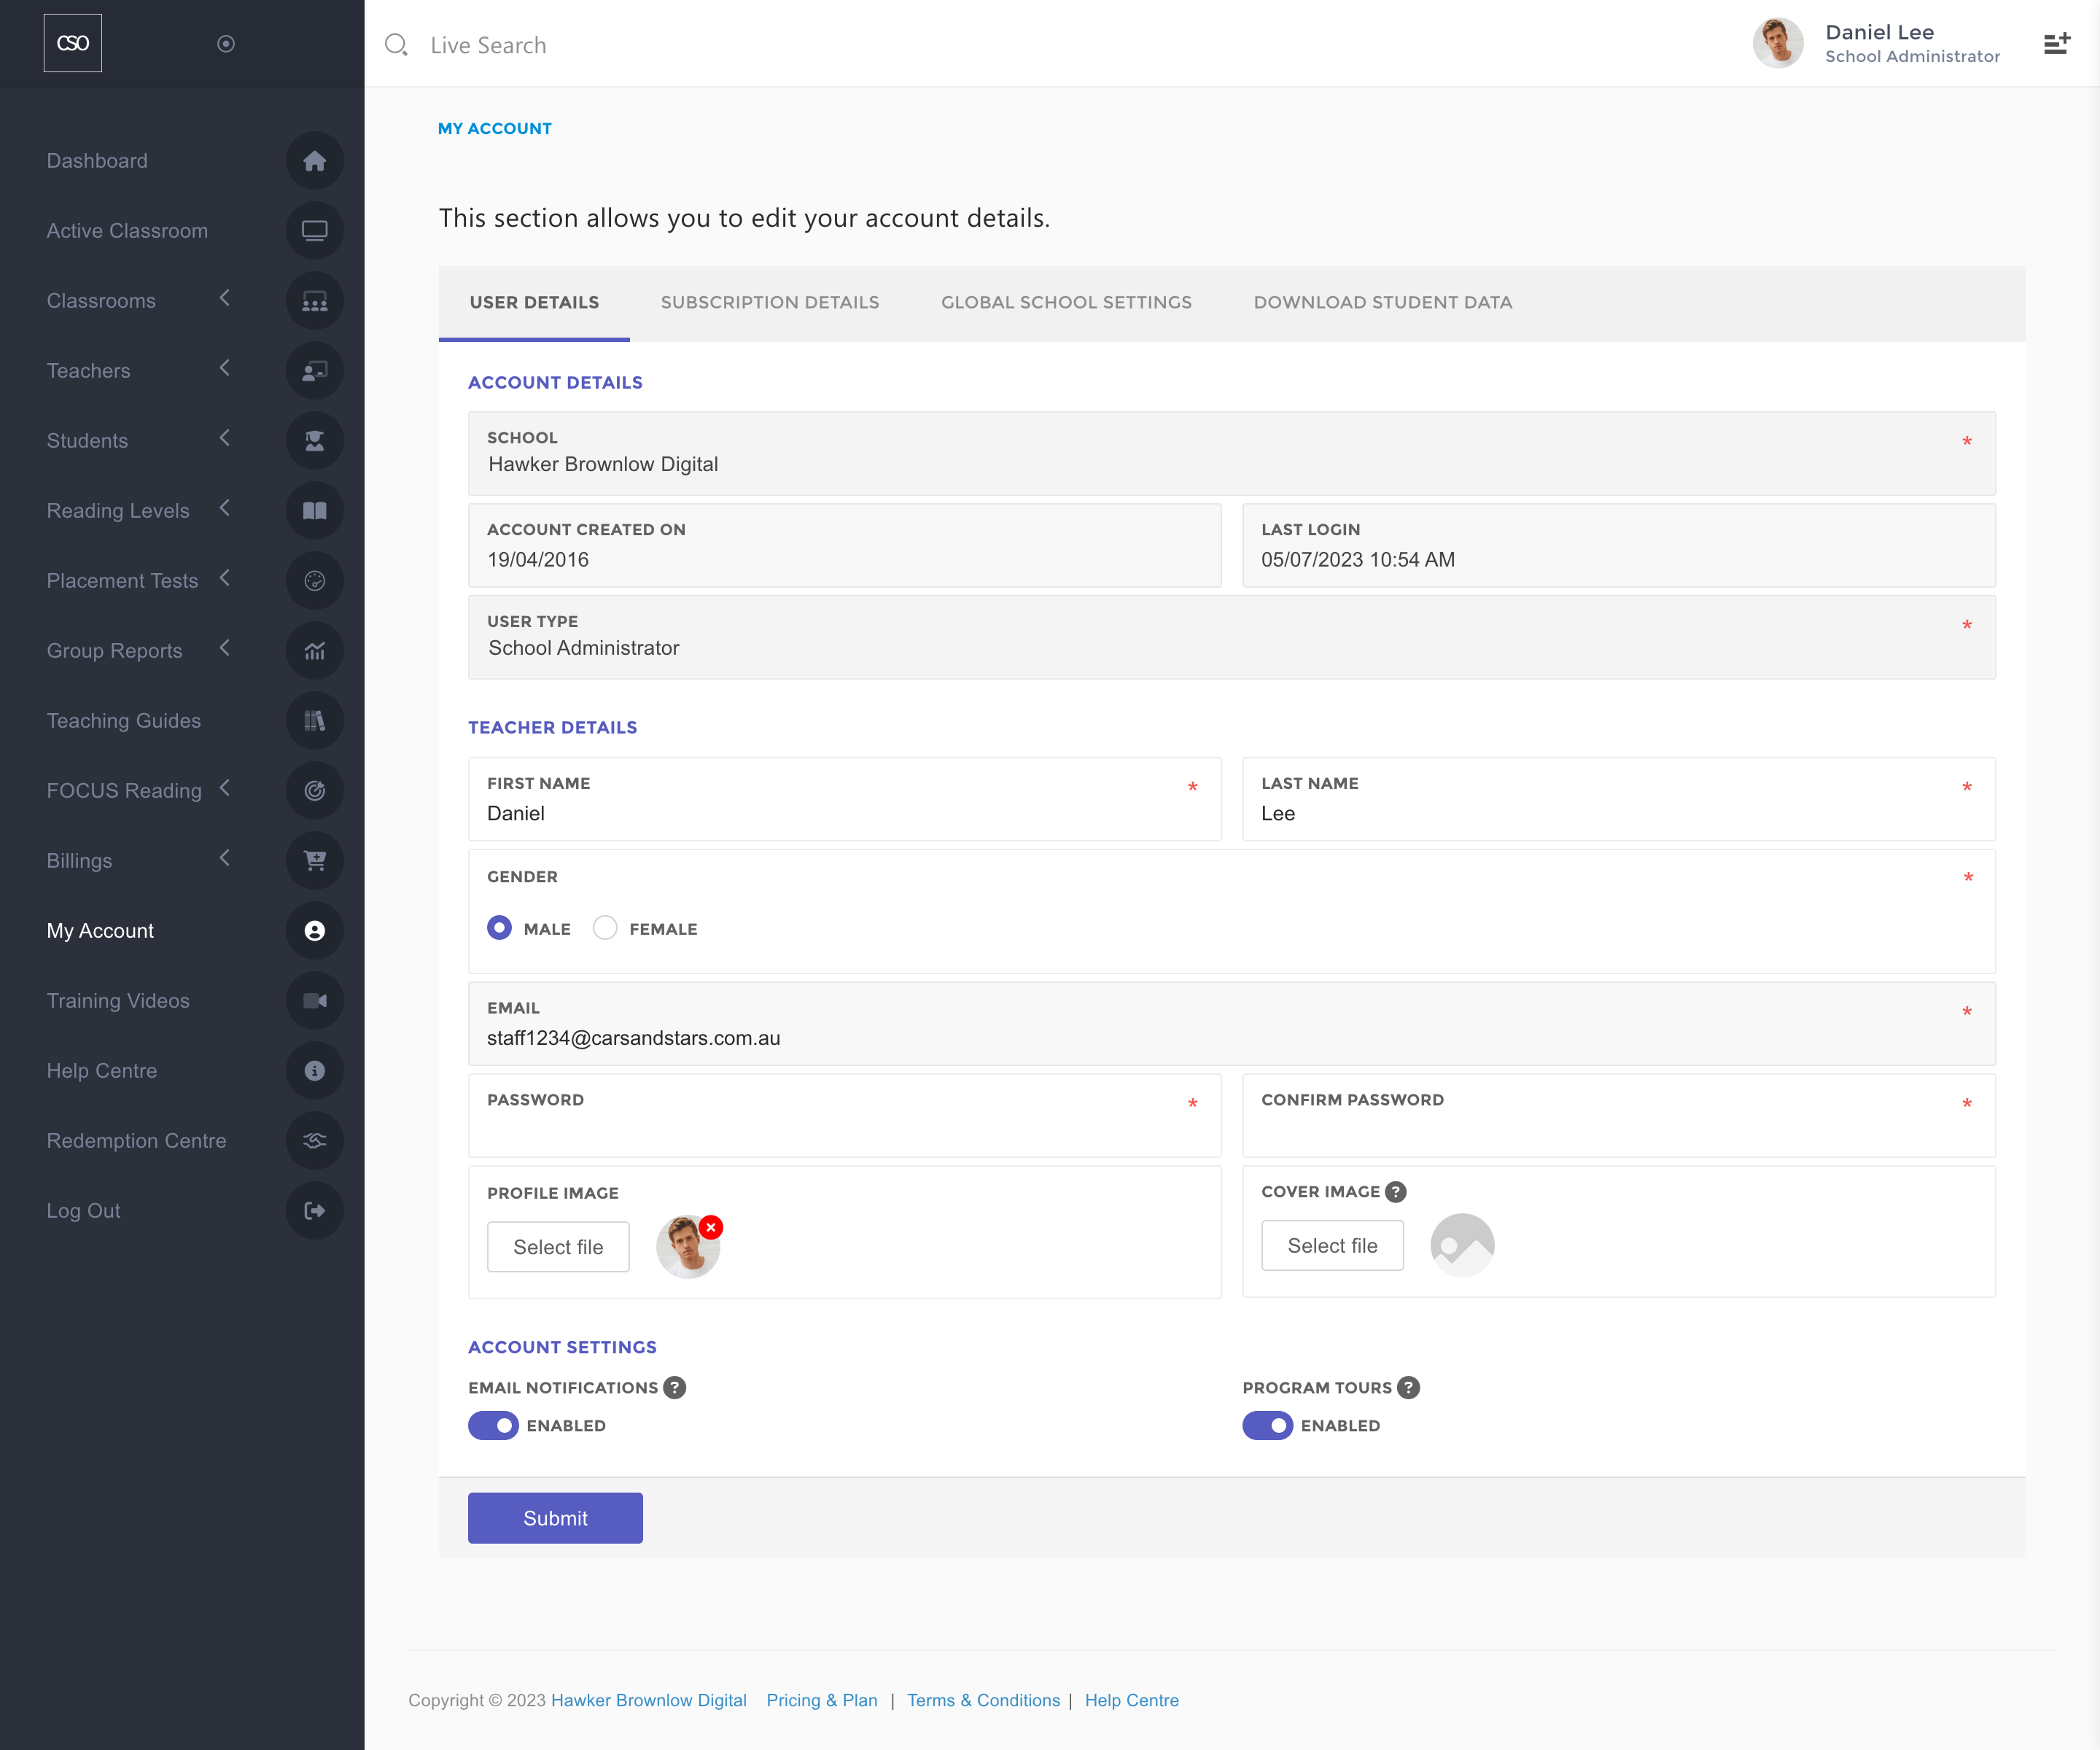Image resolution: width=2100 pixels, height=1750 pixels.
Task: Open Global School Settings tab
Action: (x=1066, y=302)
